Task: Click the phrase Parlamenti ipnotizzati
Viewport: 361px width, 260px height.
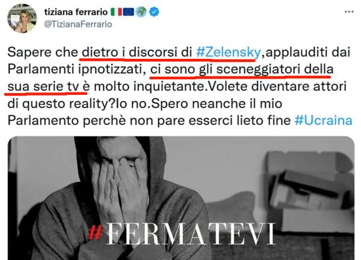Action: click(x=77, y=70)
